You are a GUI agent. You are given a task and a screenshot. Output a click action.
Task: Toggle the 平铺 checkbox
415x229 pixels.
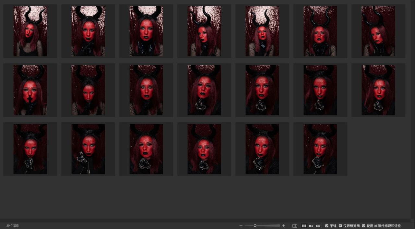(327, 226)
